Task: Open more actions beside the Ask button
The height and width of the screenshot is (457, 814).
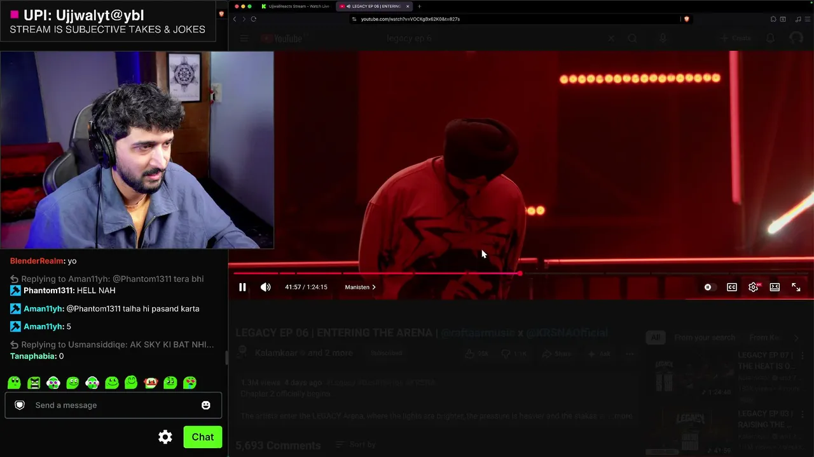Action: [630, 354]
